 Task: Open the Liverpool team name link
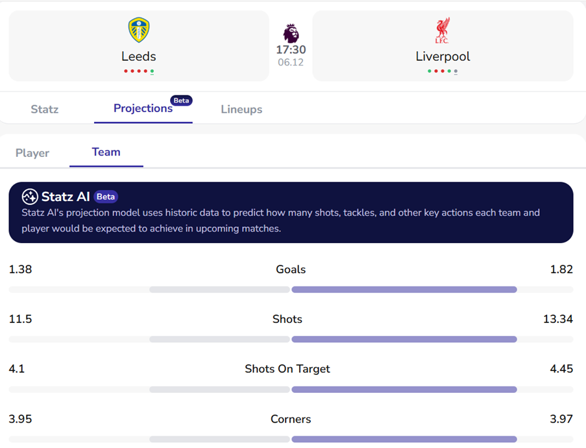[x=443, y=56]
